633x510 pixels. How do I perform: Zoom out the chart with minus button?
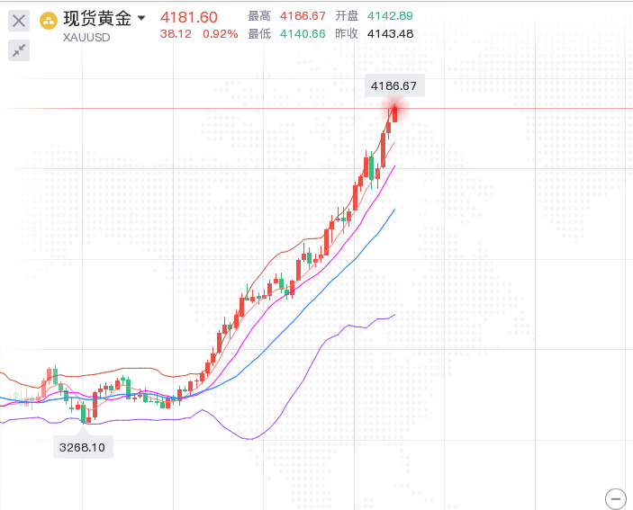pyautogui.click(x=615, y=499)
